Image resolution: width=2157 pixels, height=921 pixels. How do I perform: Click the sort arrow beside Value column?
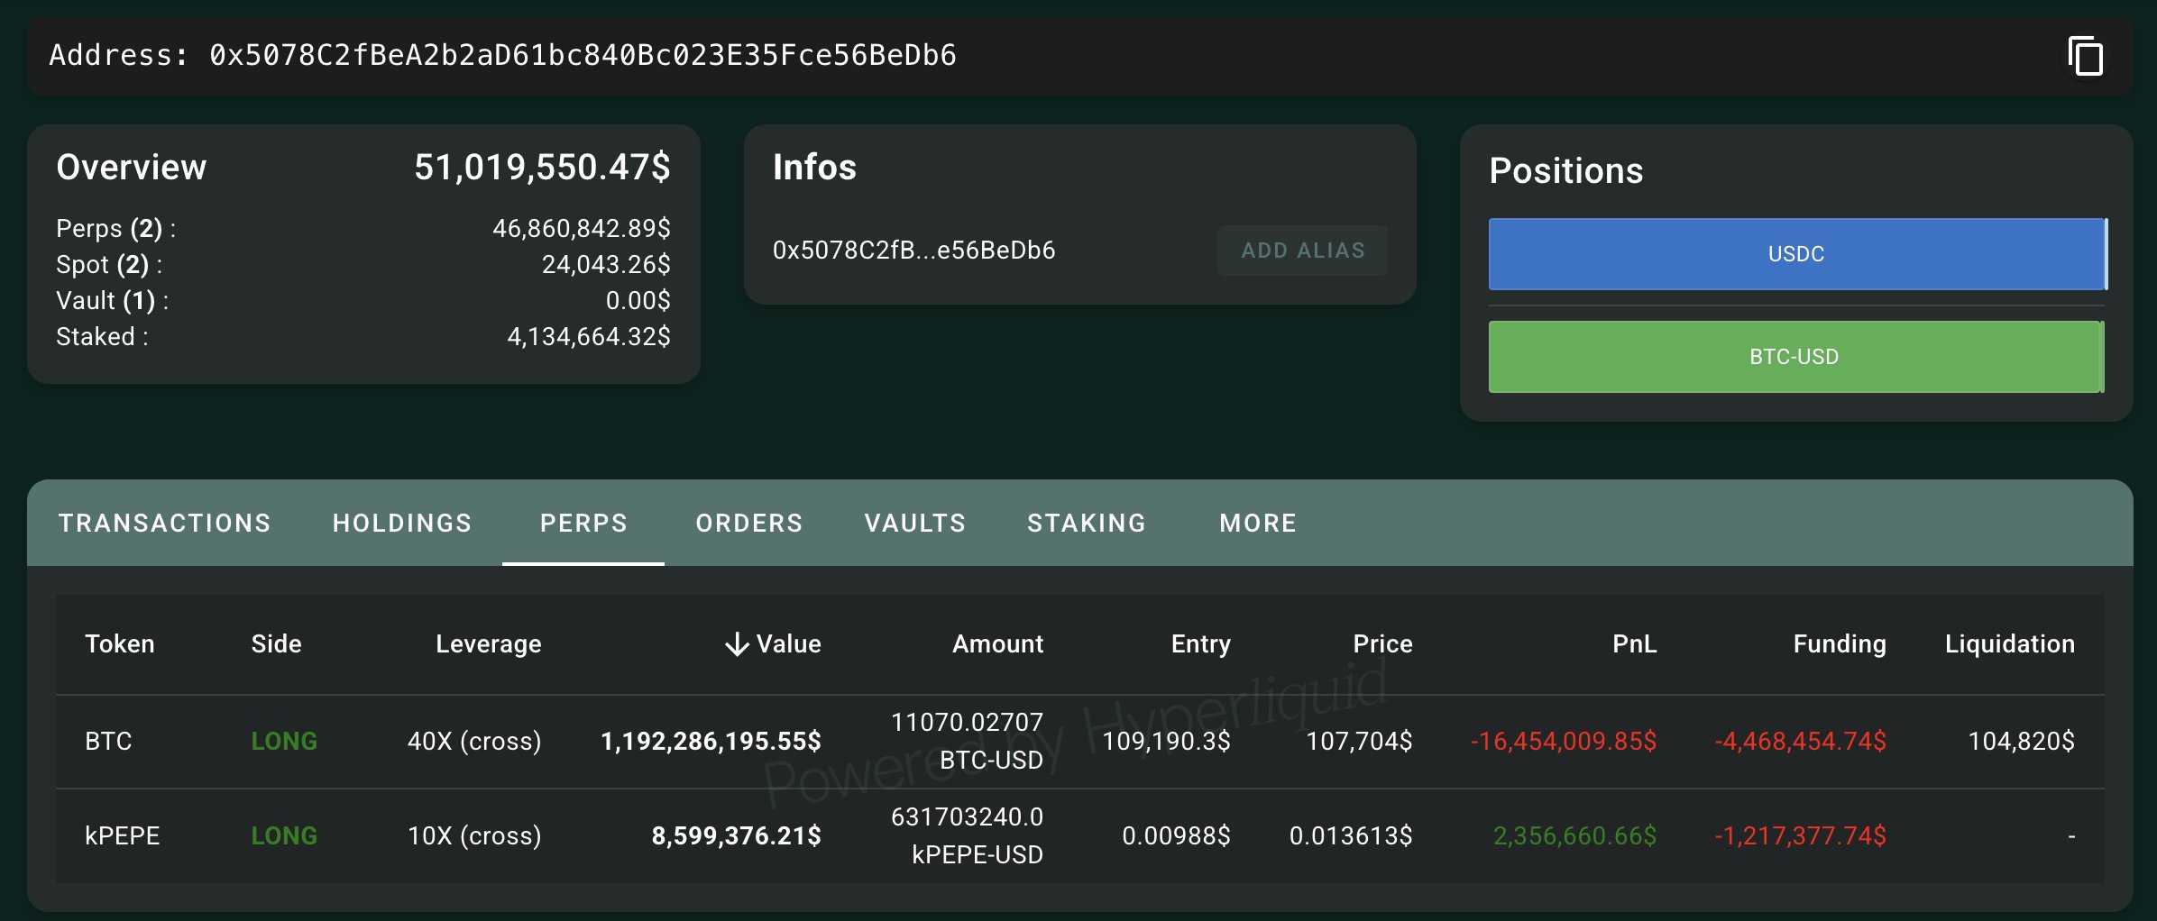coord(737,644)
